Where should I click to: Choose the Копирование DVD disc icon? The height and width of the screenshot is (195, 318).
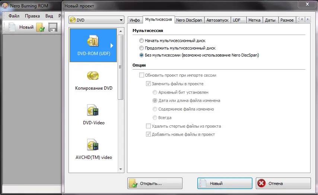pos(93,76)
